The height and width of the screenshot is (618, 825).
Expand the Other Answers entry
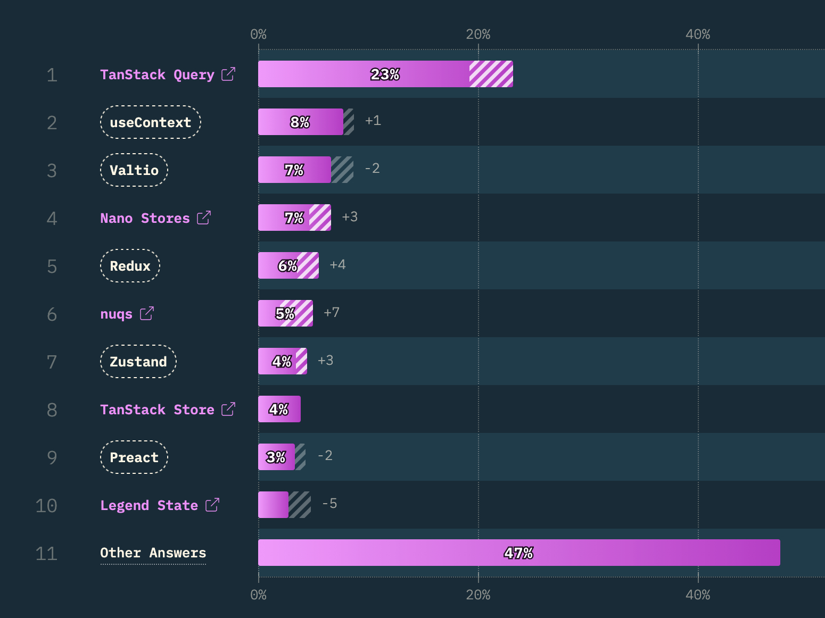[x=153, y=553]
